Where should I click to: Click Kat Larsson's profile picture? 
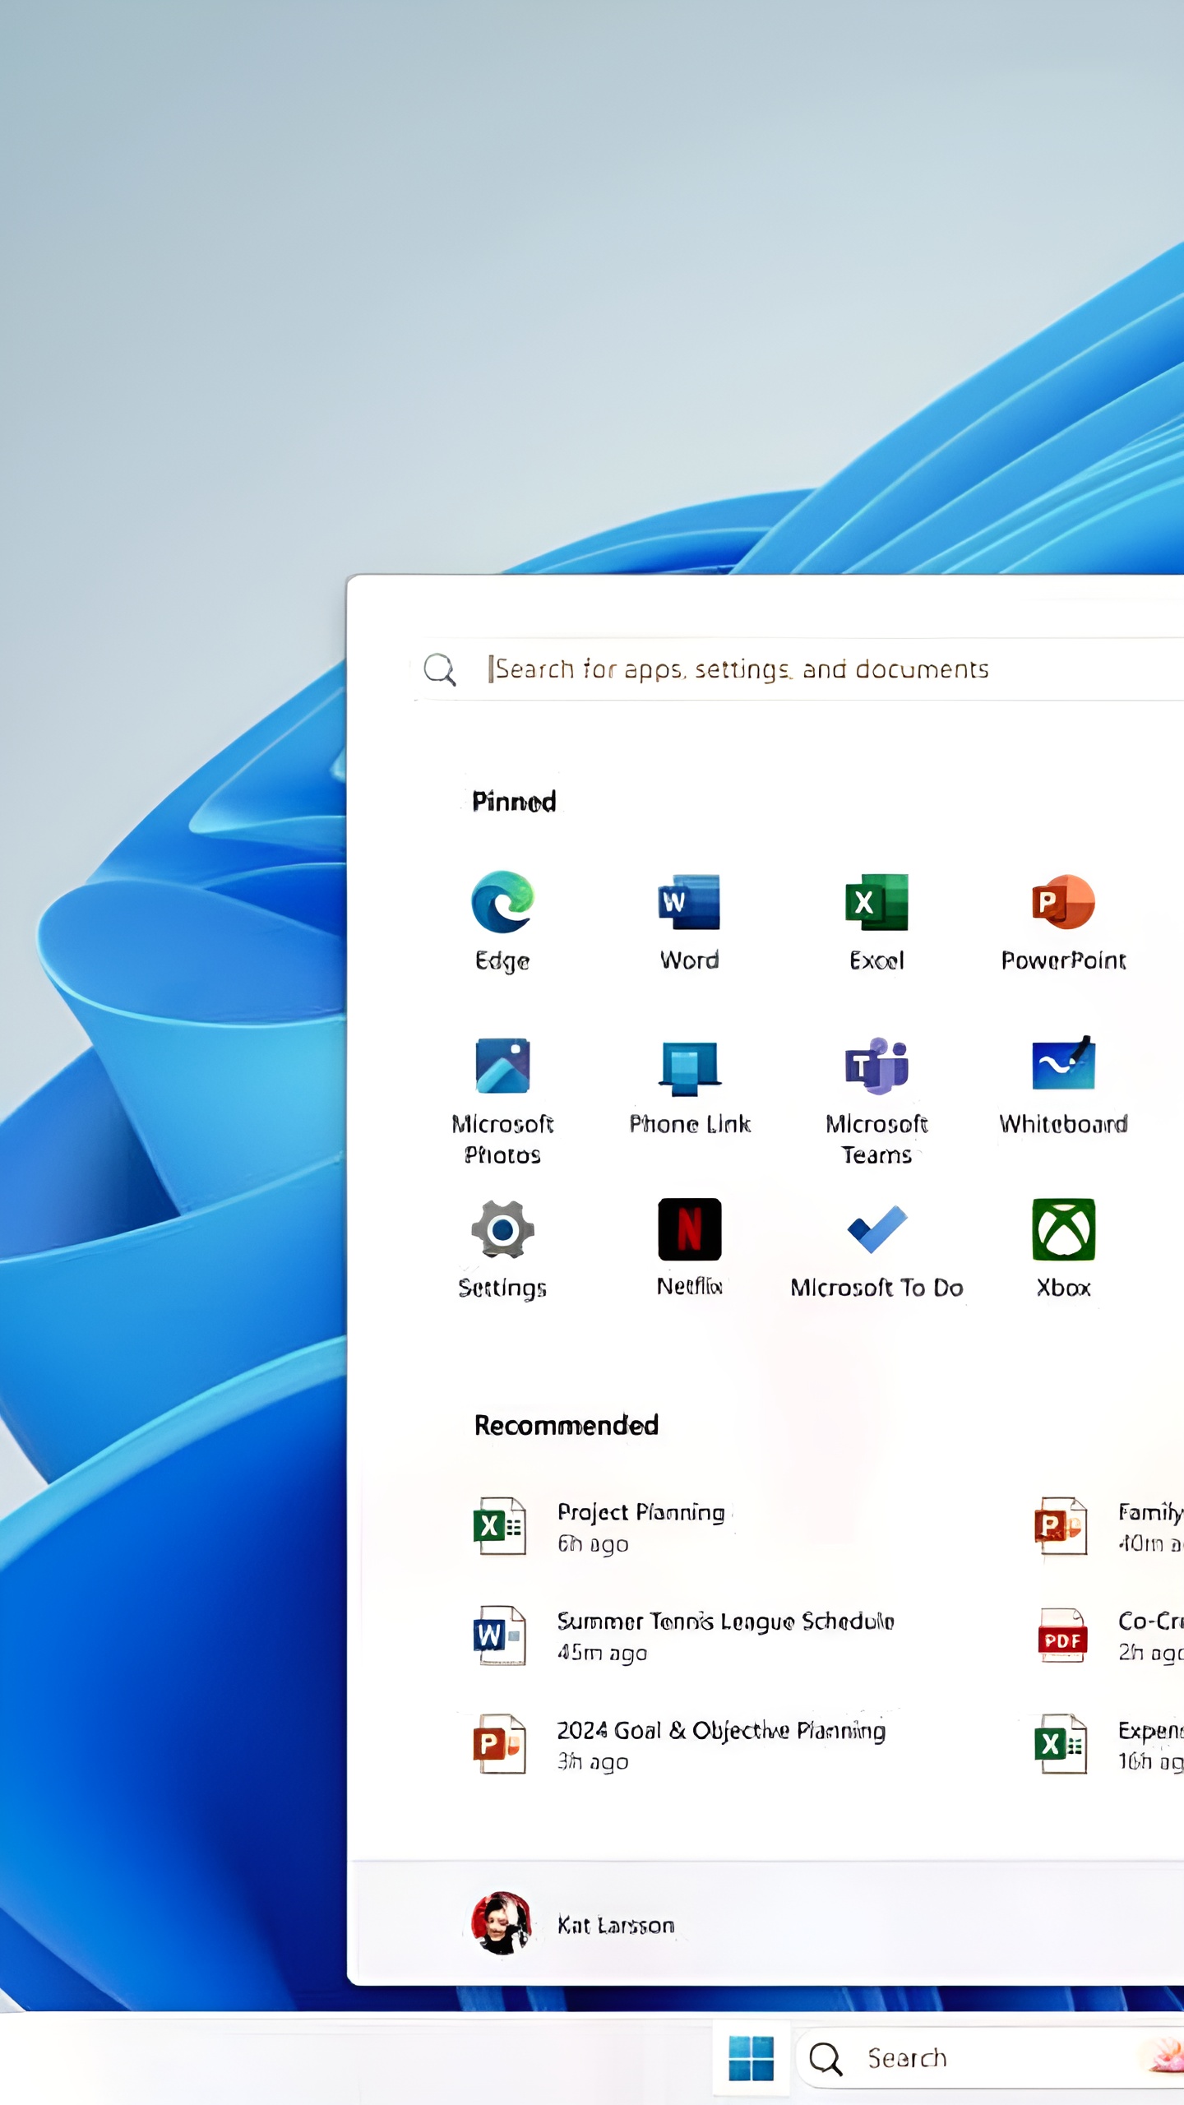tap(502, 1923)
